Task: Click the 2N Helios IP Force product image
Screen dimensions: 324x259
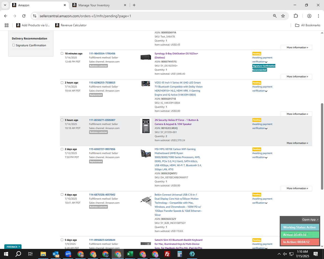Action: [146, 126]
